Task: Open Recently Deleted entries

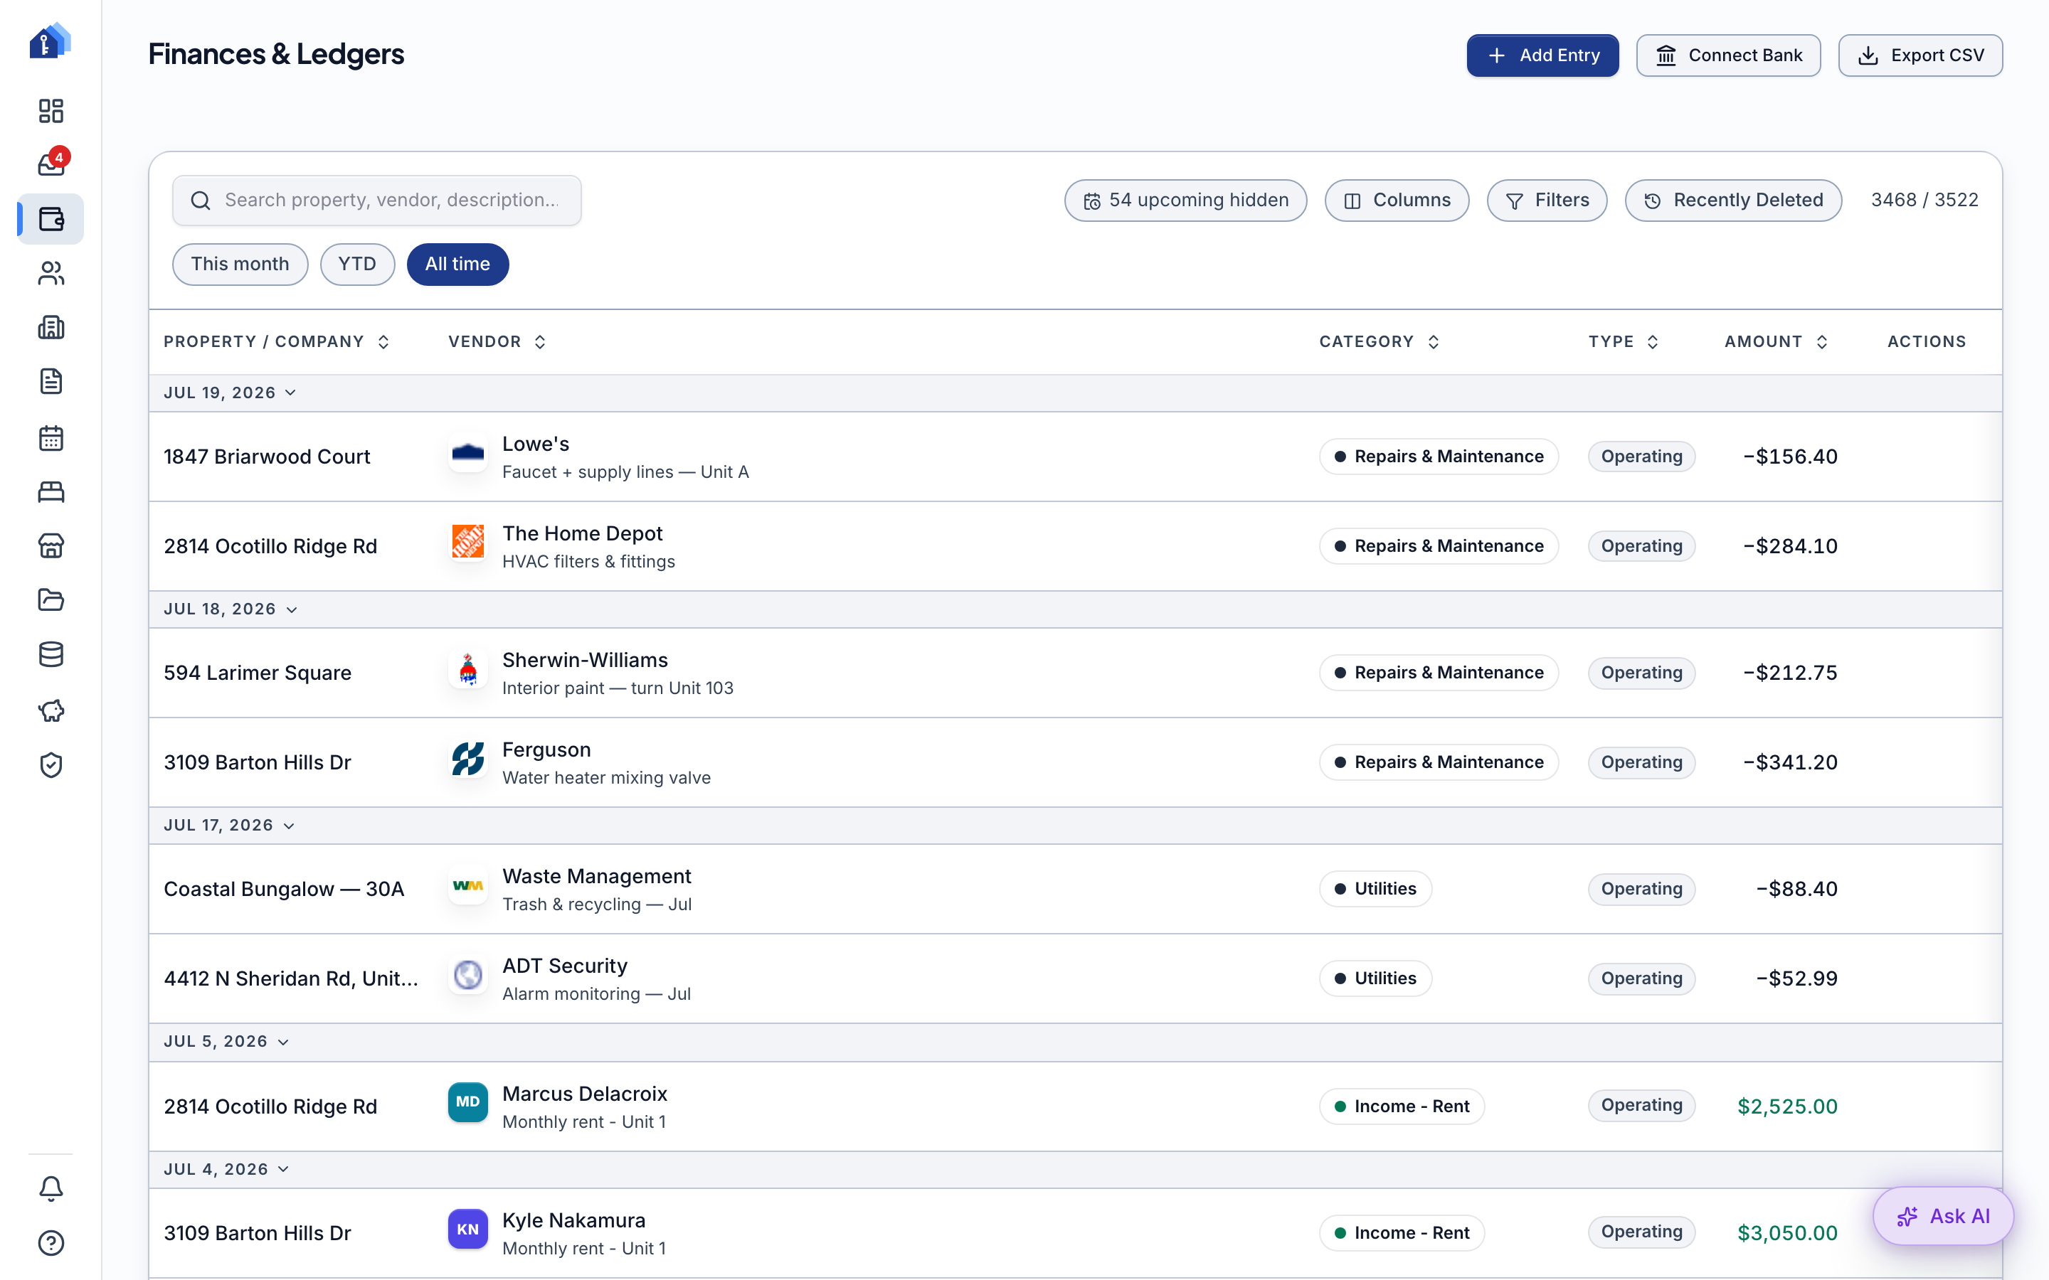Action: 1733,201
